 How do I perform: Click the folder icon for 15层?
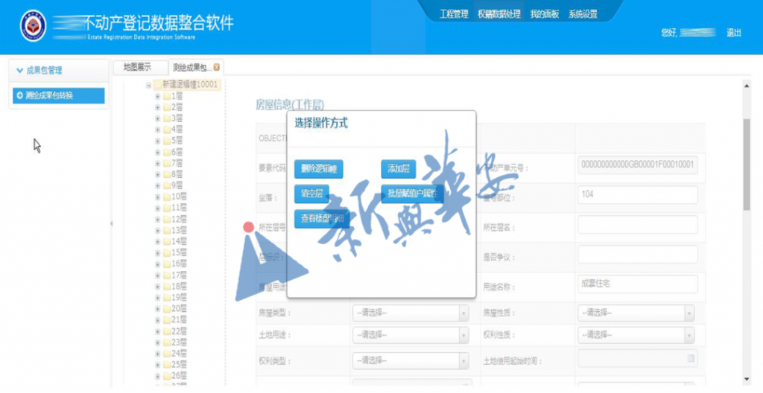(x=167, y=252)
